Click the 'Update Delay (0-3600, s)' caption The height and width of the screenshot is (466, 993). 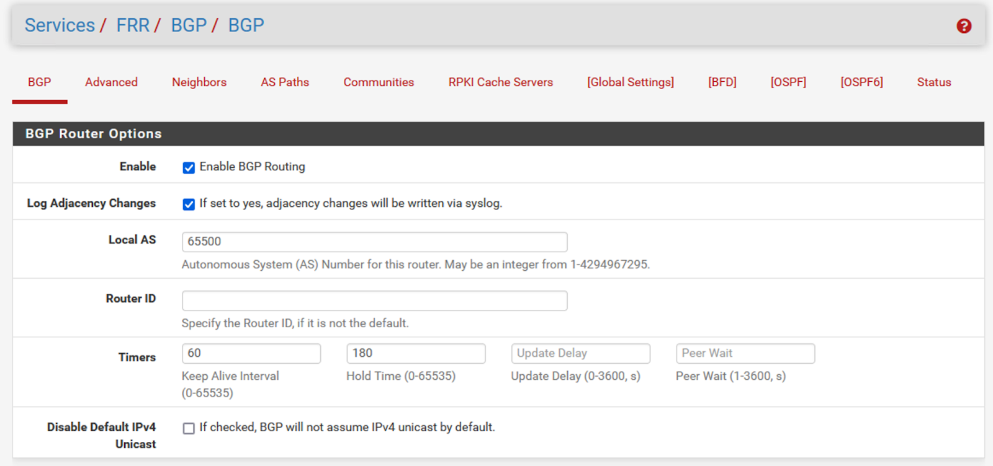pos(576,376)
